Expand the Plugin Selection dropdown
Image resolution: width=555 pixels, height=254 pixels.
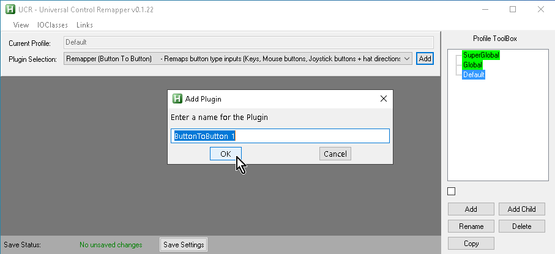(238, 59)
